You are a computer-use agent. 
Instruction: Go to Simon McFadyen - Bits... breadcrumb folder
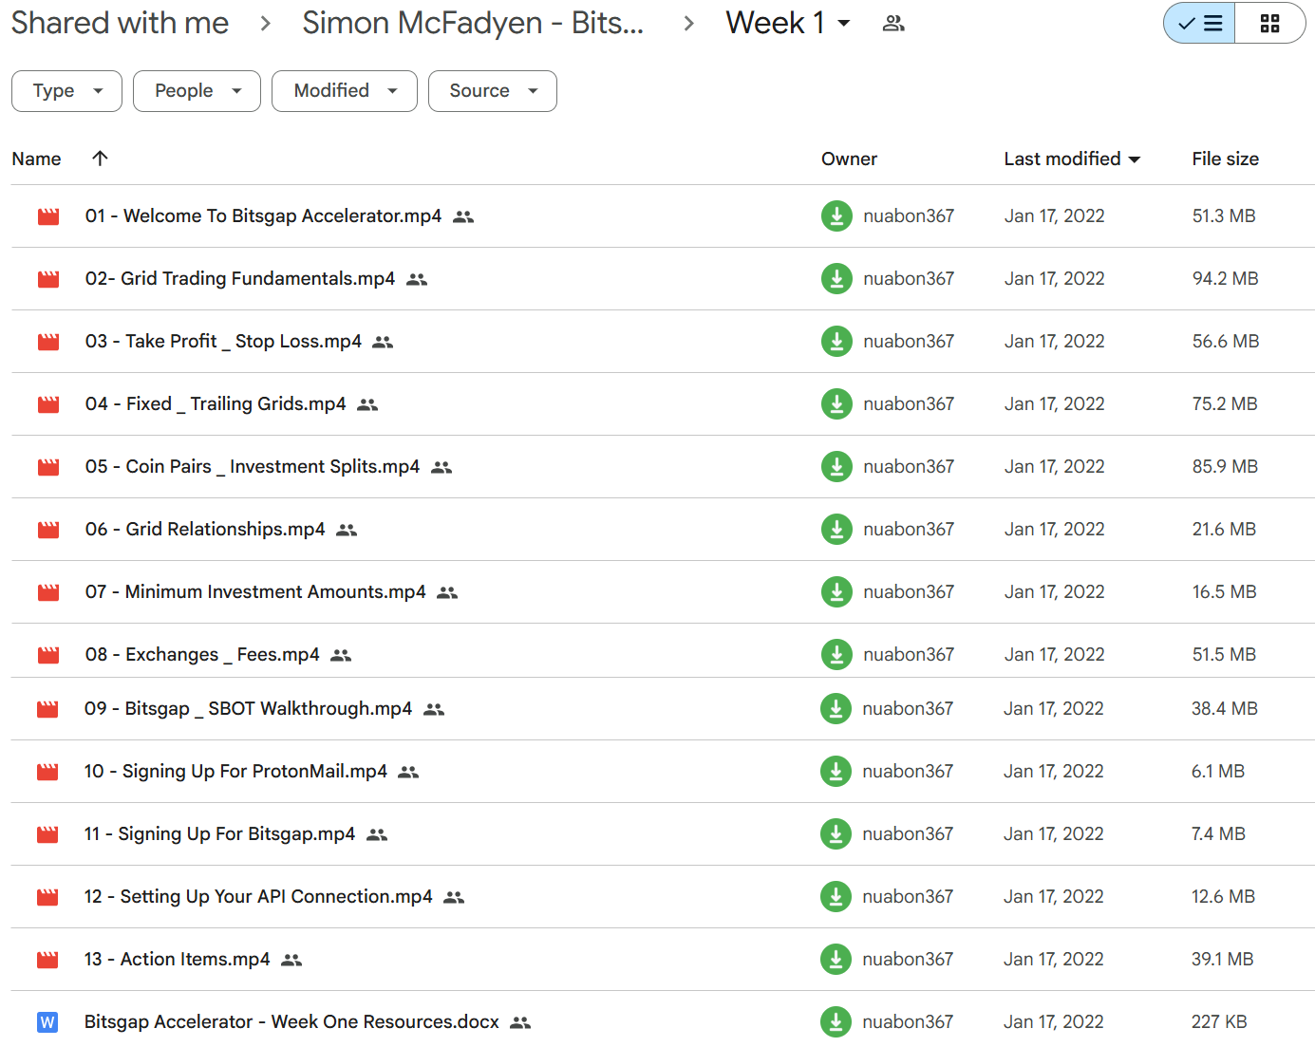click(473, 23)
